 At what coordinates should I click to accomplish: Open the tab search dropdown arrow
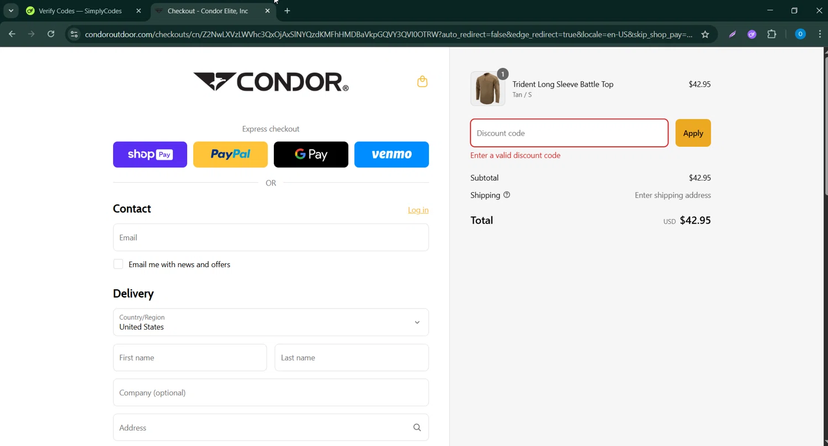coord(10,11)
